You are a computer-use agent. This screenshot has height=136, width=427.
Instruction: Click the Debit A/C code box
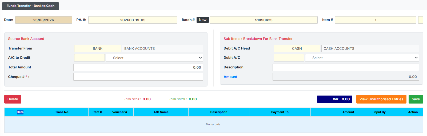click(289, 58)
